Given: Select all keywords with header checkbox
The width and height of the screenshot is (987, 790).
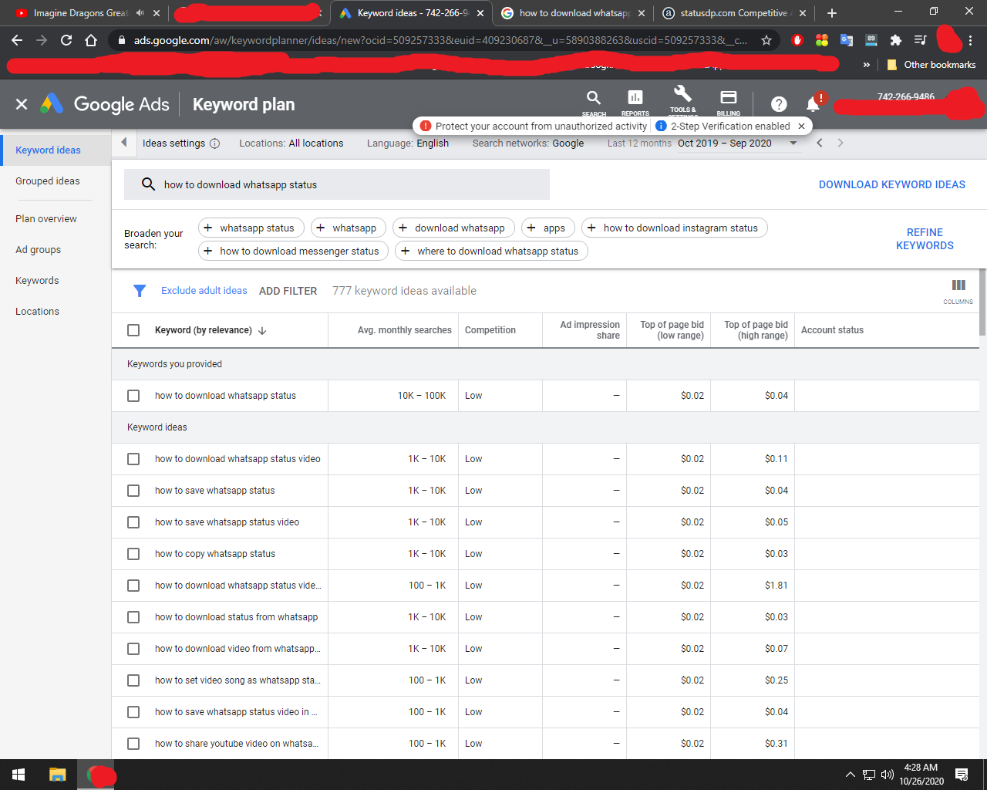Looking at the screenshot, I should [x=133, y=330].
